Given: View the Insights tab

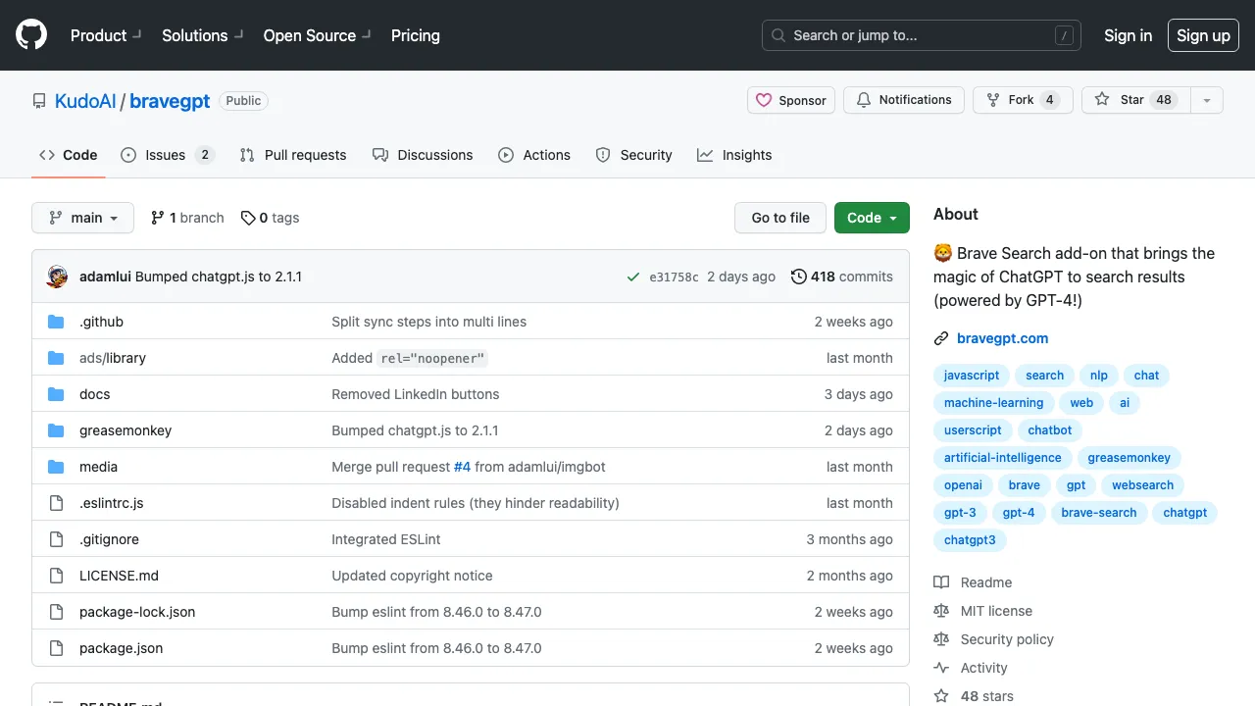Looking at the screenshot, I should tap(734, 155).
